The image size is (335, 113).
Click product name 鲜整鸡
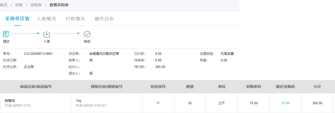[10, 101]
